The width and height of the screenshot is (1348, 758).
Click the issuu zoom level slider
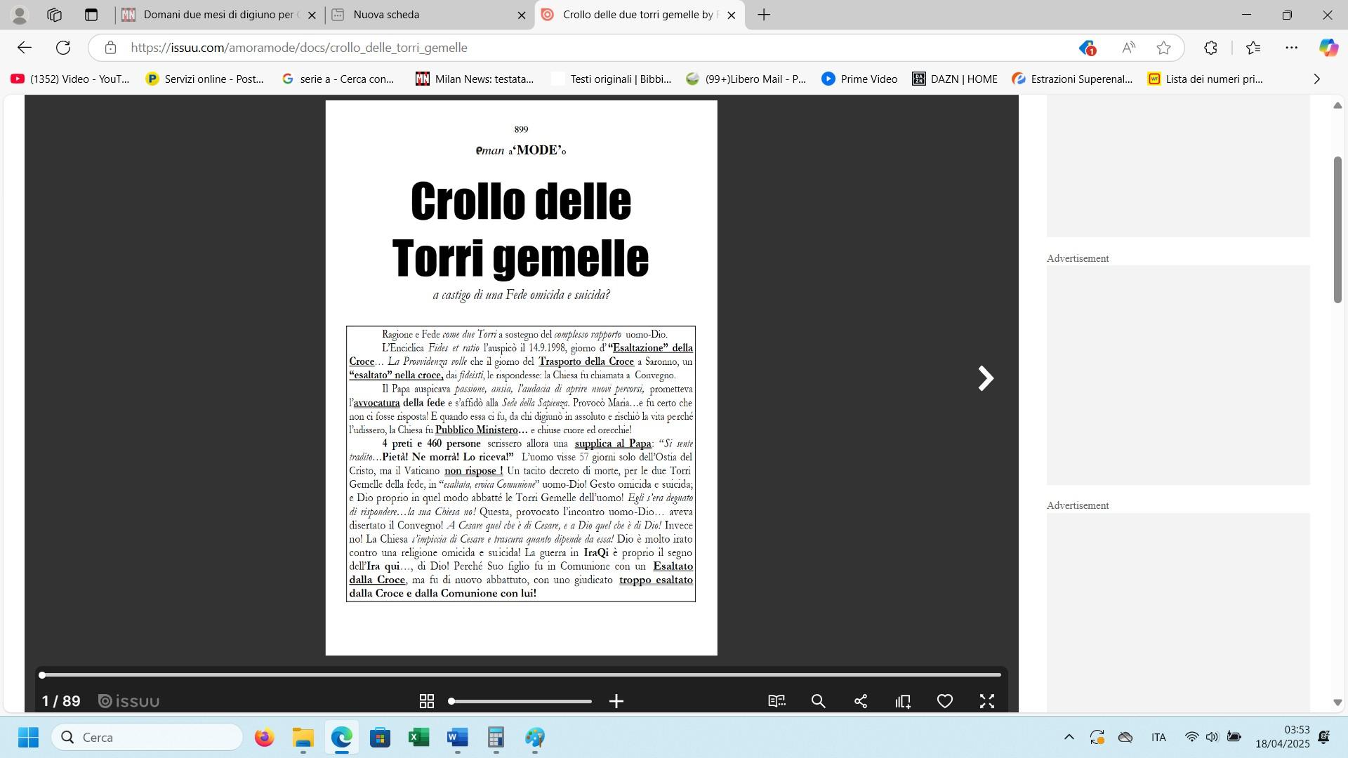(x=521, y=701)
